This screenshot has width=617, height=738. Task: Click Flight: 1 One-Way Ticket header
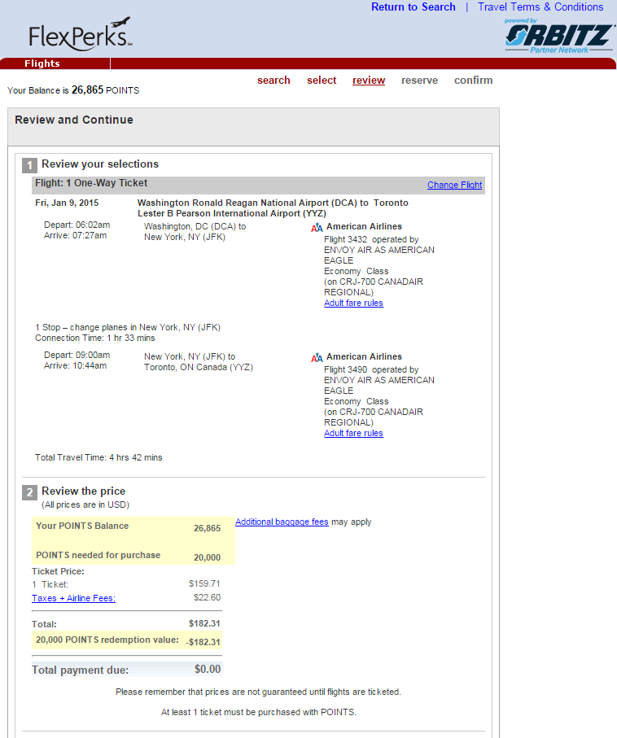91,183
